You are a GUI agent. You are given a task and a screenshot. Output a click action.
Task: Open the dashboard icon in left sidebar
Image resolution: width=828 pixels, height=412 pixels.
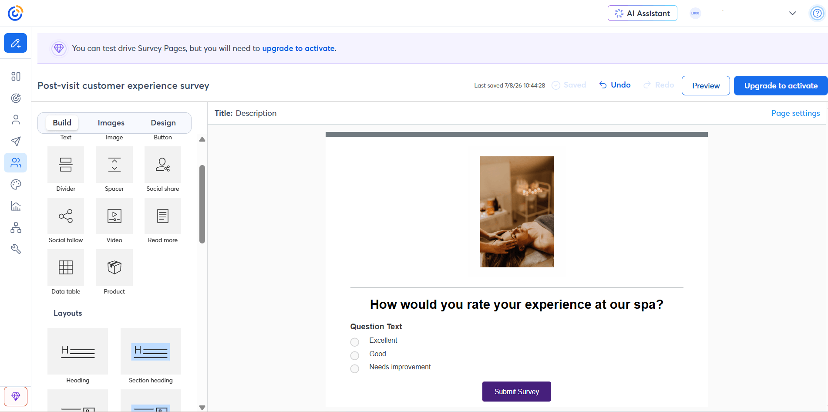pos(16,76)
